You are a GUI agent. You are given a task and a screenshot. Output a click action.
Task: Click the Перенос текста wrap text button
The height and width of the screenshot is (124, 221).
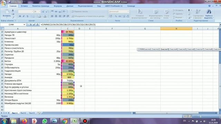(80, 11)
